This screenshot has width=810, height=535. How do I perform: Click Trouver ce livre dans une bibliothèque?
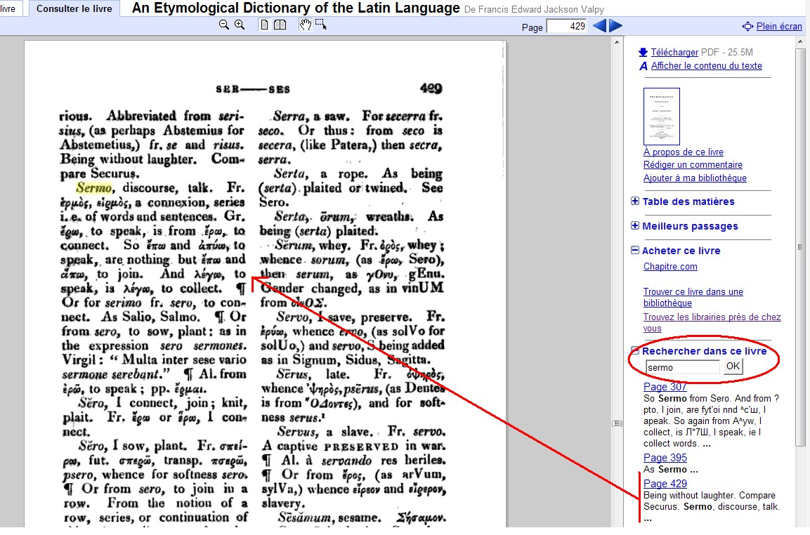point(693,298)
